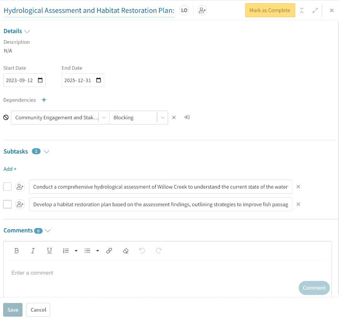Screen dimensions: 339x319
Task: Click the redo icon in comment toolbar
Action: tap(158, 250)
